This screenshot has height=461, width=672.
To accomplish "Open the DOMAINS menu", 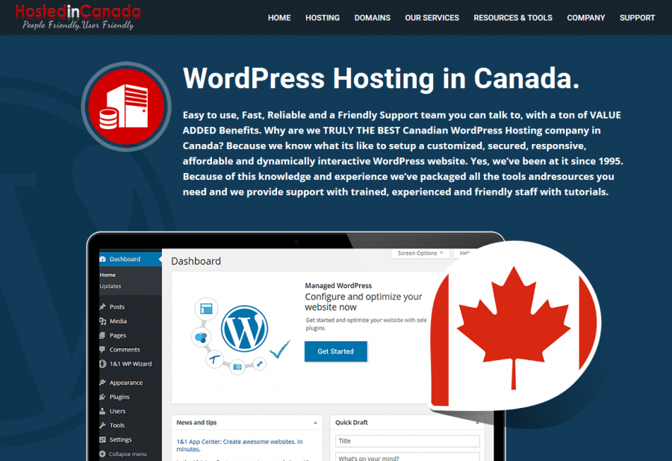I will click(373, 18).
